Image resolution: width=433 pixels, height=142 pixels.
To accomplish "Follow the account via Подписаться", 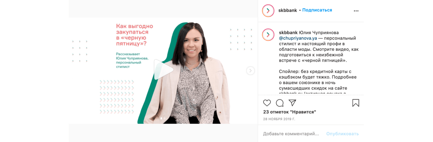I will (317, 10).
